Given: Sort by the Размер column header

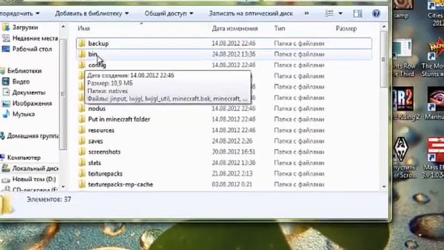Looking at the screenshot, I should coord(346,28).
